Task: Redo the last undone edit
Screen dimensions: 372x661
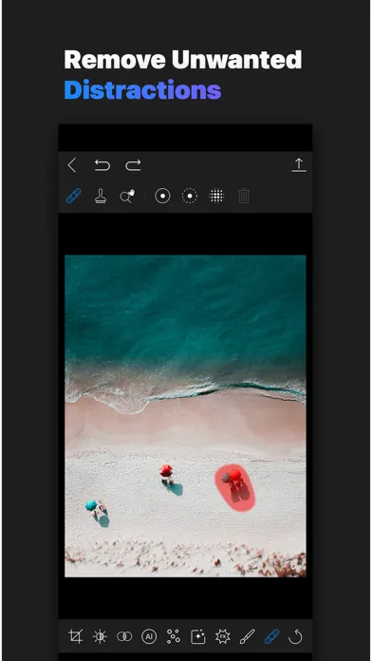Action: pyautogui.click(x=133, y=165)
